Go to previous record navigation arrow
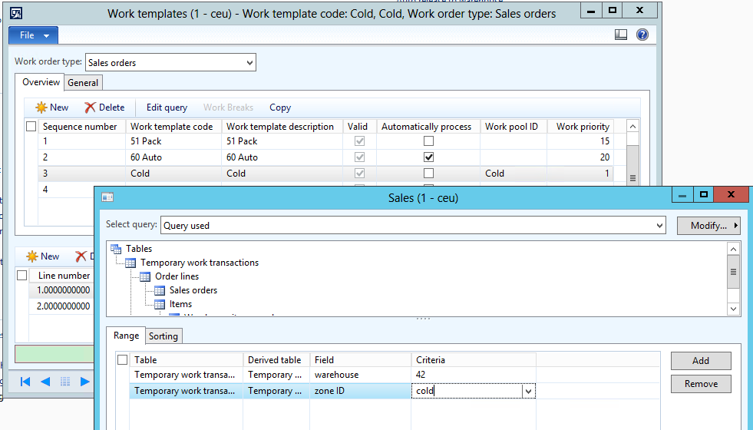 45,382
